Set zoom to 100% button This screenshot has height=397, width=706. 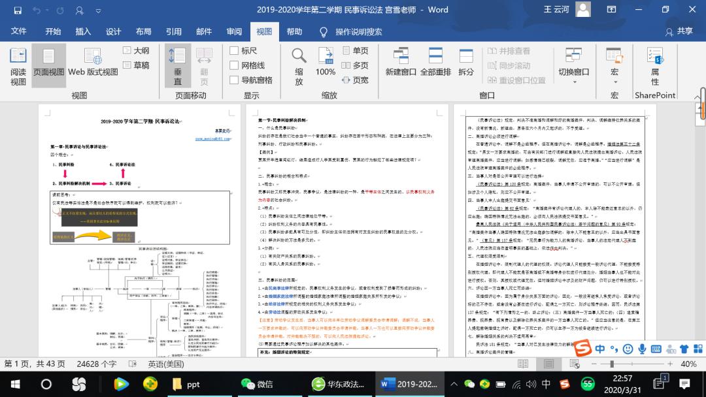click(x=326, y=66)
